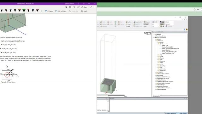Open the Model selection combo box
The image size is (202, 114).
click(x=169, y=22)
